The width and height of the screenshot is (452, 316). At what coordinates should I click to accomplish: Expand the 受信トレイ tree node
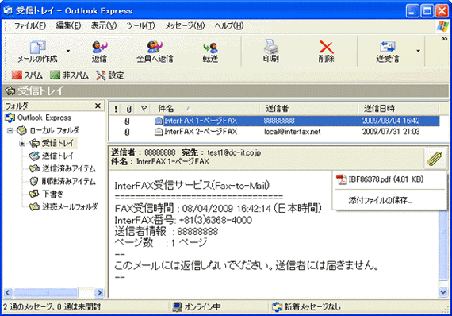tap(22, 143)
